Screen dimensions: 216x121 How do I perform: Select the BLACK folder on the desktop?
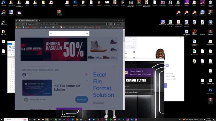point(35,3)
